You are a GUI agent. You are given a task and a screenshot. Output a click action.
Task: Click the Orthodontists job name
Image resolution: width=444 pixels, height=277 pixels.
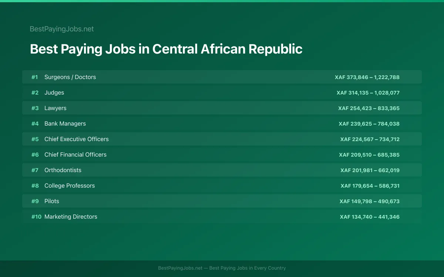coord(63,170)
